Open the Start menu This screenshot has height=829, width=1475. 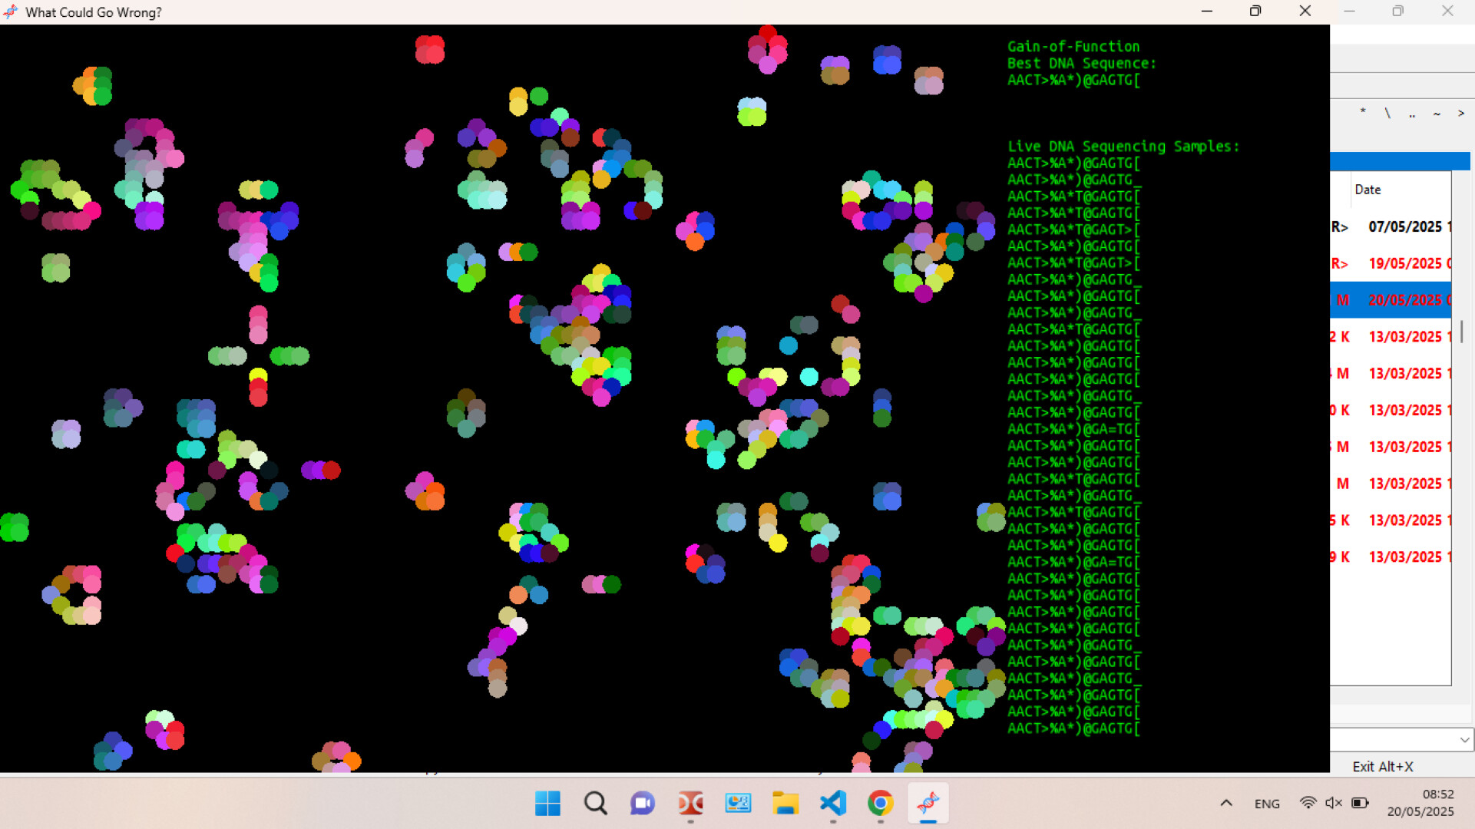point(547,804)
